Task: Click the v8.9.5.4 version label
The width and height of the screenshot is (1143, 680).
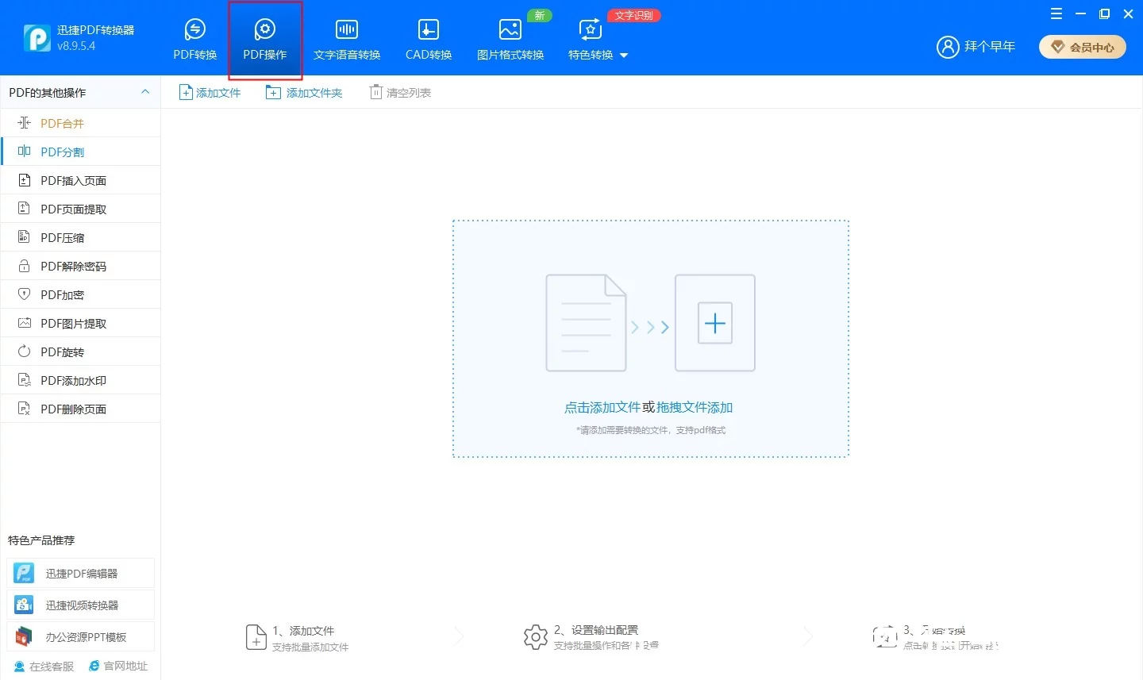Action: click(76, 46)
